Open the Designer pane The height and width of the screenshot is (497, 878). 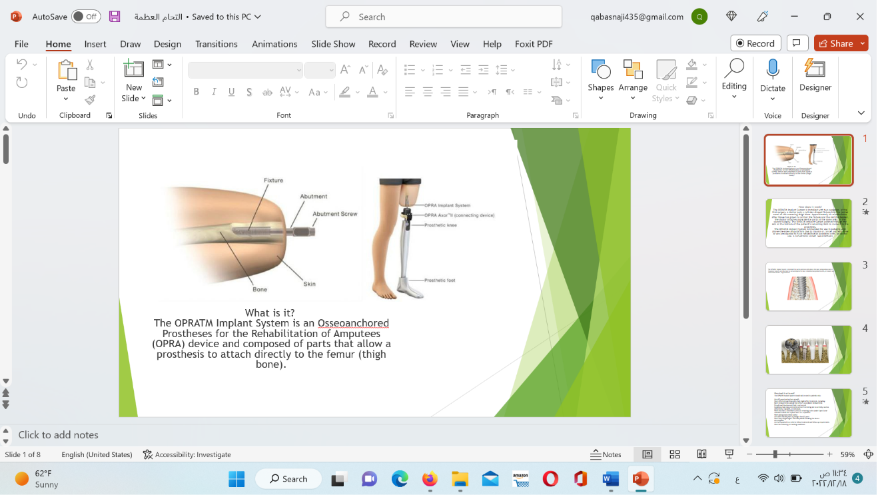(x=815, y=75)
